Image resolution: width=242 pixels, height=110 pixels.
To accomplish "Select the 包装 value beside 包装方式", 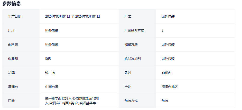I will coord(165,101).
